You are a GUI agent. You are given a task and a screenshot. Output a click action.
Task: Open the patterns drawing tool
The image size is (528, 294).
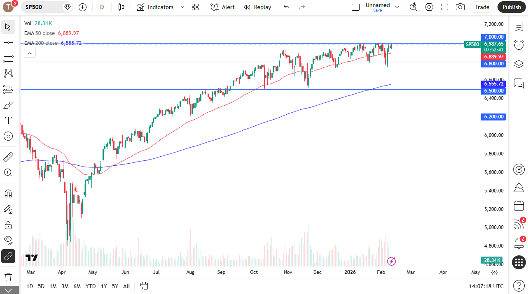click(x=8, y=74)
